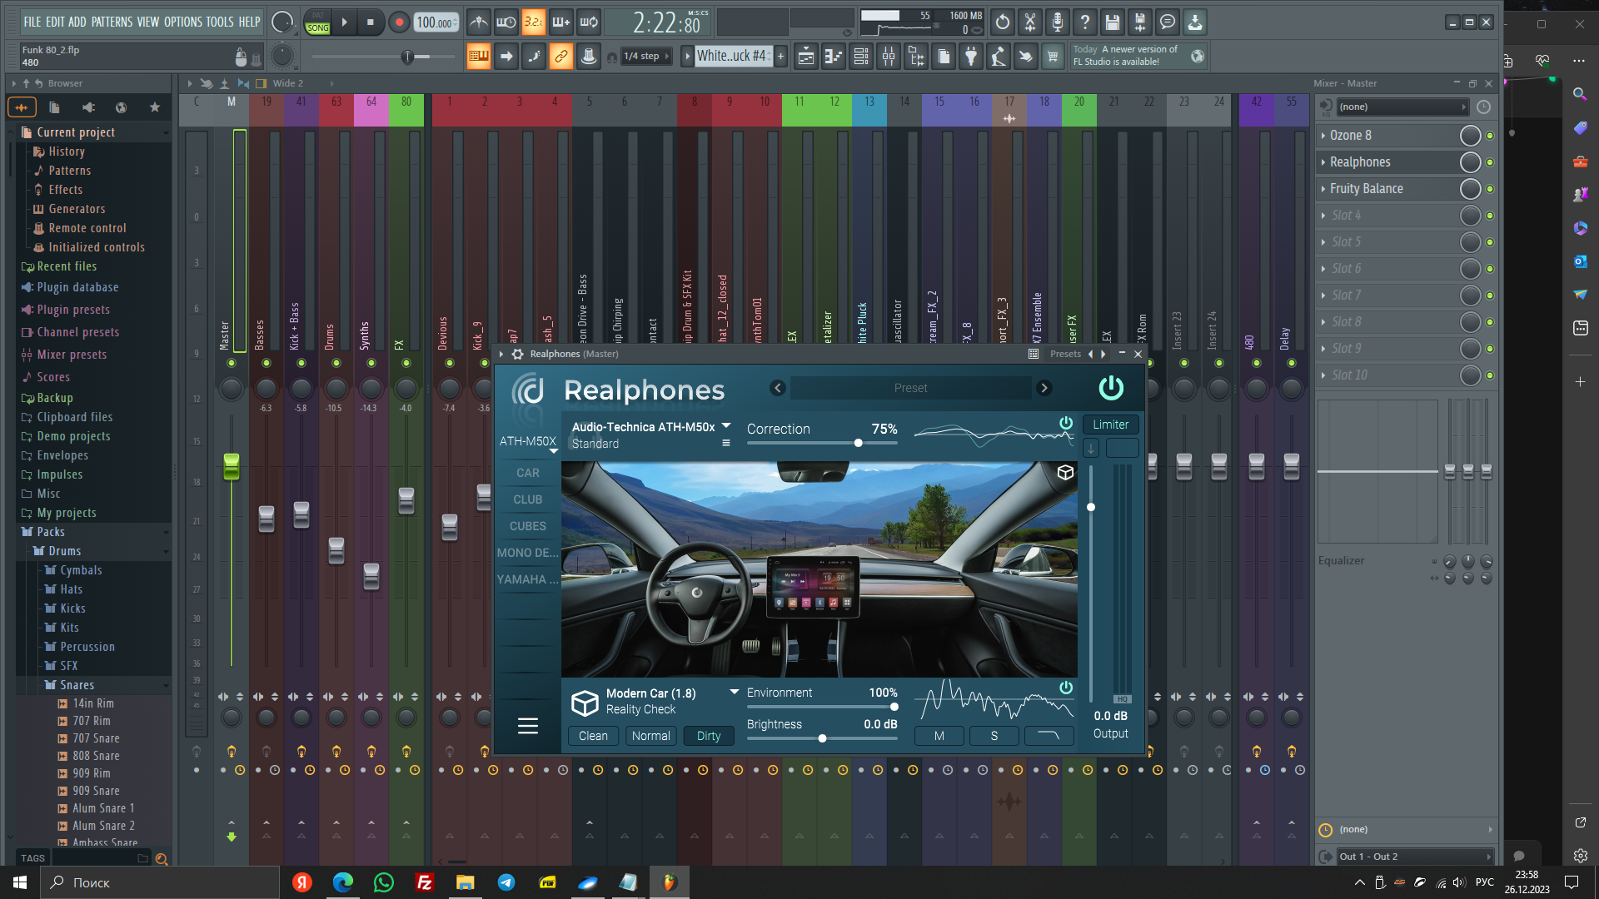Click the microphone one-click recording icon
The width and height of the screenshot is (1599, 899).
point(1057,22)
